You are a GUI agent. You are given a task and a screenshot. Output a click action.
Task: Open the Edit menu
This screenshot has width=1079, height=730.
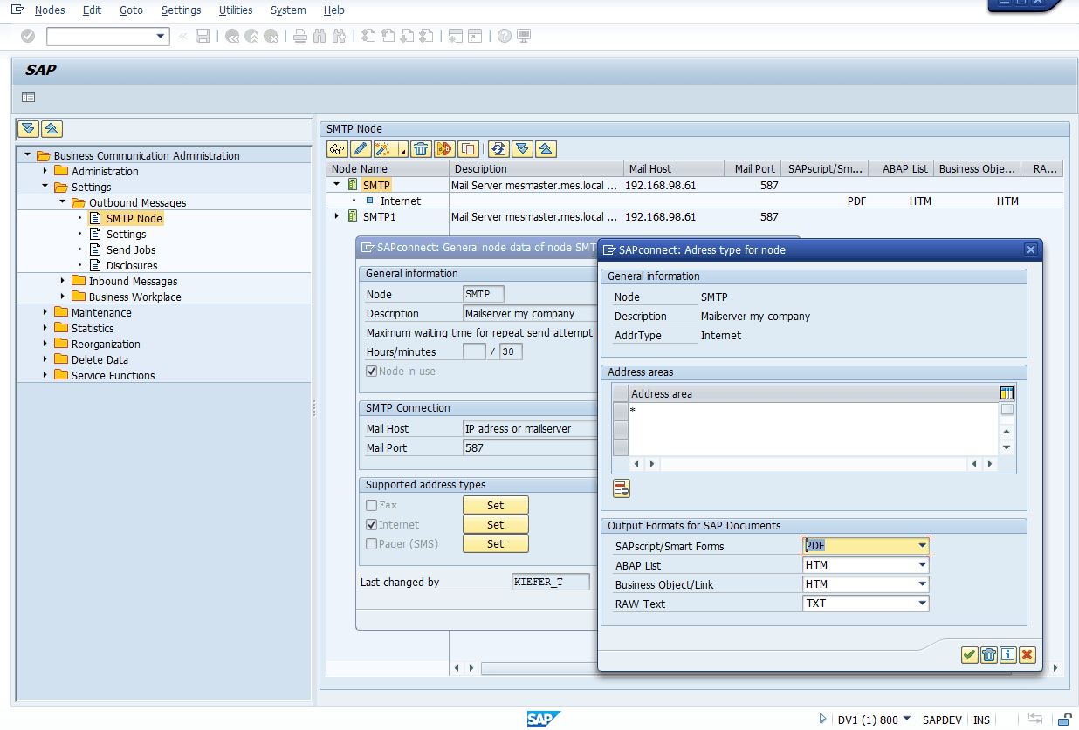point(92,10)
